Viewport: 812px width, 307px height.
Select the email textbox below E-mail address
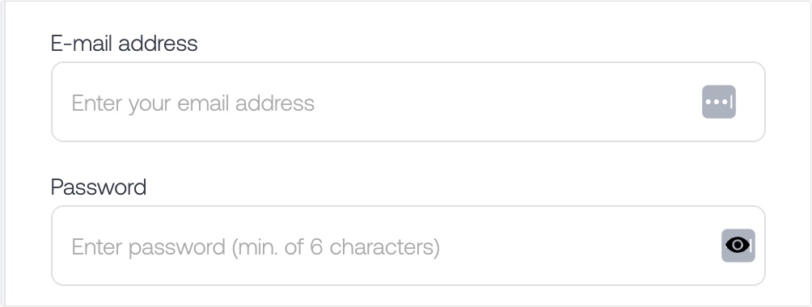pos(408,102)
